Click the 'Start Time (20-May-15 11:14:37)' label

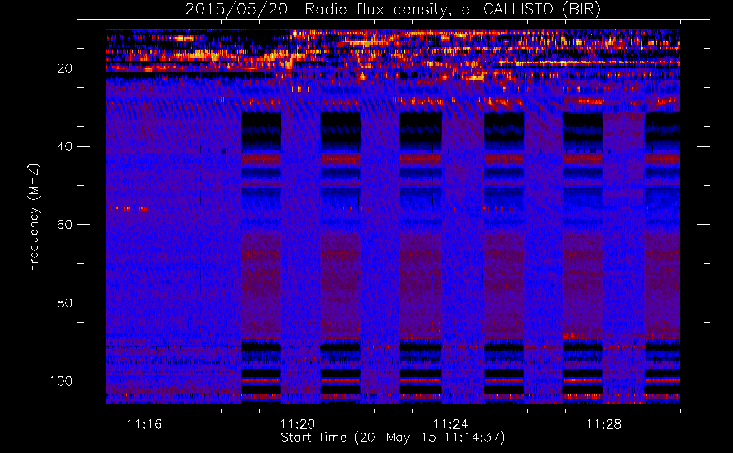(393, 438)
